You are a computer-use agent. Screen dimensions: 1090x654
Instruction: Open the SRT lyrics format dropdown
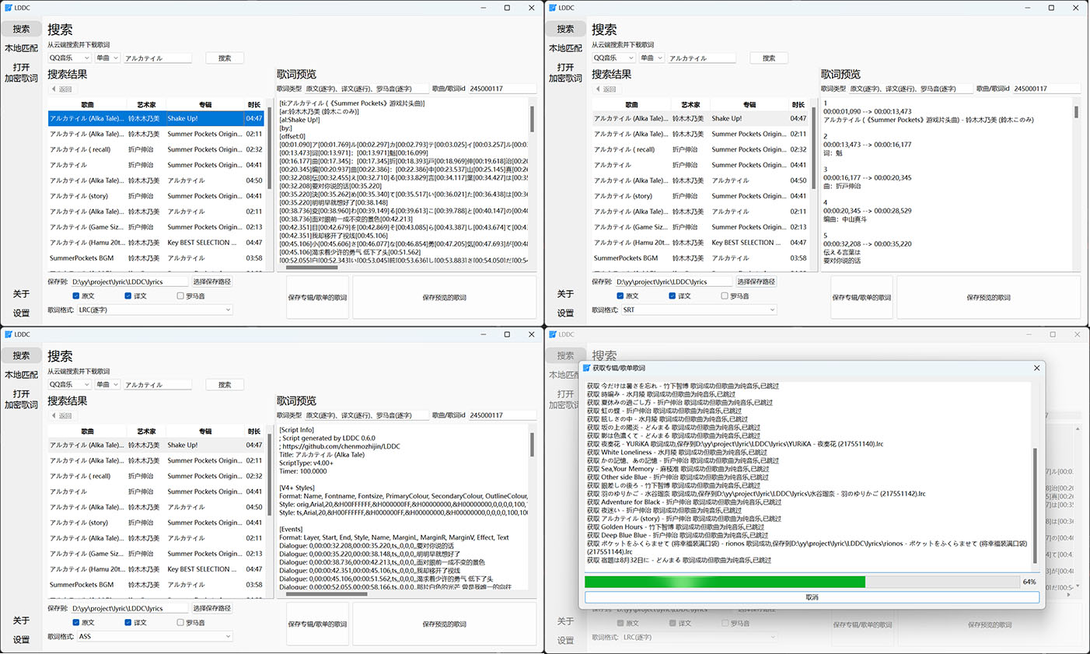(x=699, y=310)
